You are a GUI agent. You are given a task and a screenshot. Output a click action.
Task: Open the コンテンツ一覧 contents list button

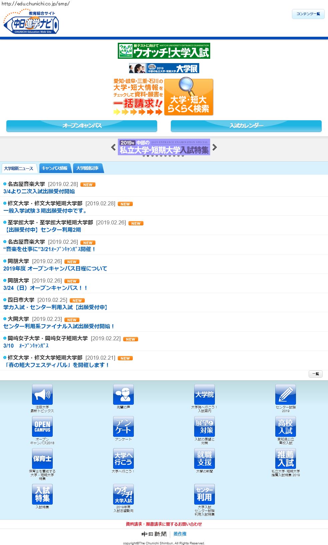click(x=308, y=14)
